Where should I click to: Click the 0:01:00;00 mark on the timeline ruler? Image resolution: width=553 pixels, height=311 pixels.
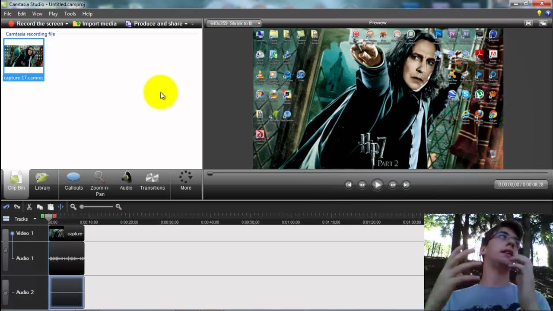[290, 222]
